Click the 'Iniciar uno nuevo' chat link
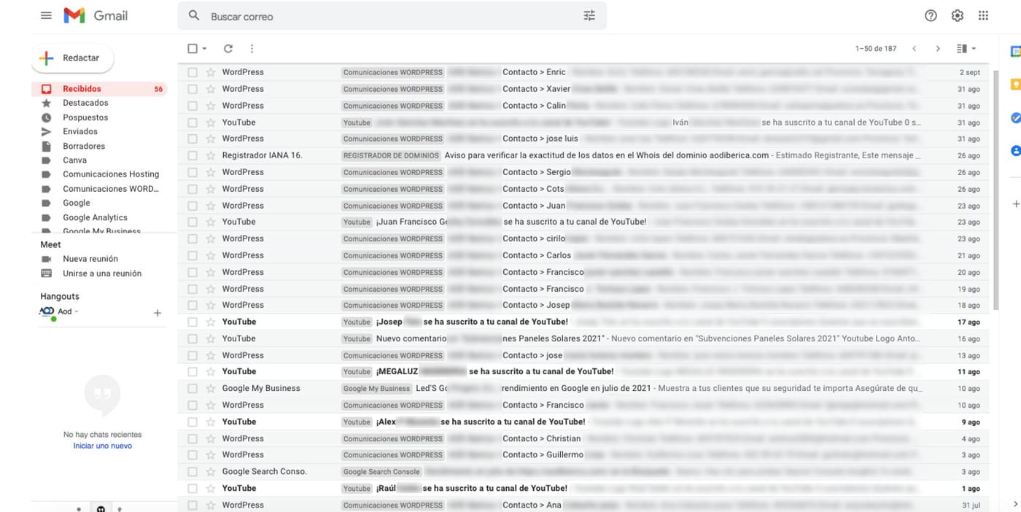This screenshot has width=1021, height=512. [x=102, y=446]
